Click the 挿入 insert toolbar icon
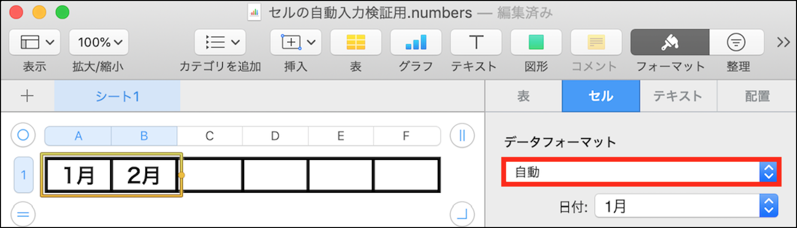 296,42
